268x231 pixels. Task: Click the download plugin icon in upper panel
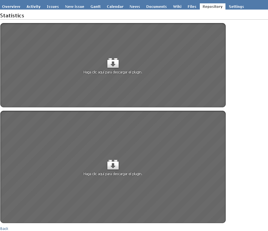click(113, 63)
